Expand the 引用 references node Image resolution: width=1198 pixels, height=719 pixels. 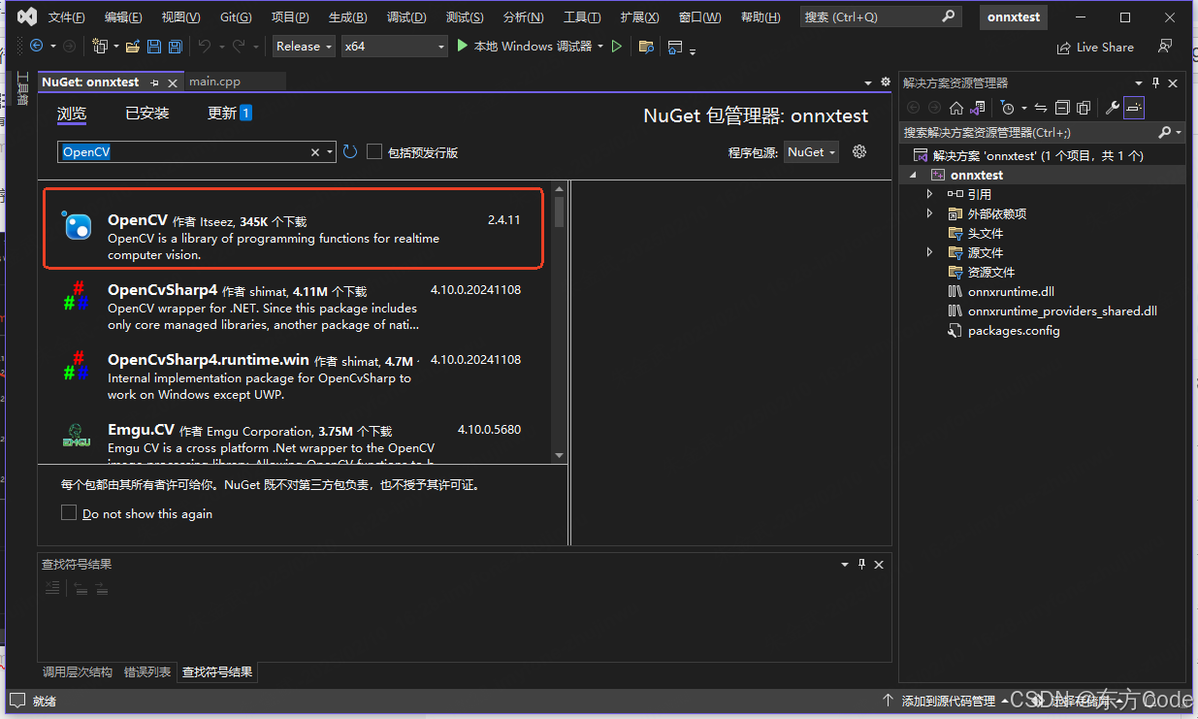tap(930, 194)
